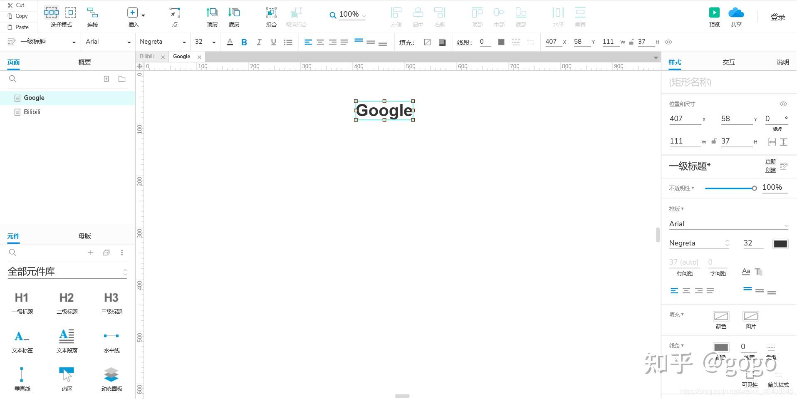Image resolution: width=797 pixels, height=399 pixels.
Task: Switch to the Bilibili canvas tab
Action: [x=147, y=57]
